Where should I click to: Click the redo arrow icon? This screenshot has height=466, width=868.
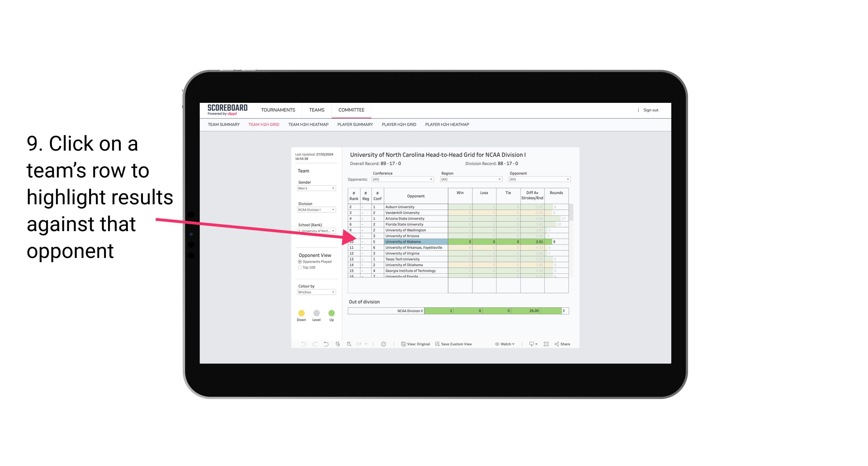coord(314,344)
